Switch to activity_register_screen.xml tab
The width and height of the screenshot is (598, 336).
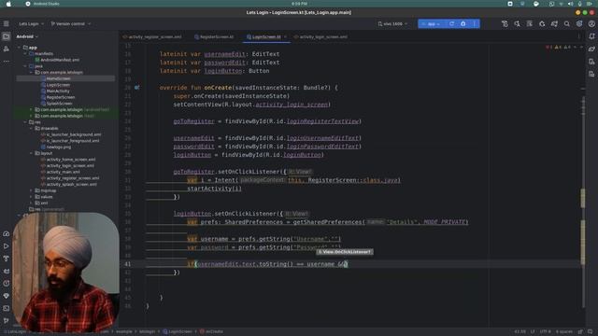click(x=152, y=37)
